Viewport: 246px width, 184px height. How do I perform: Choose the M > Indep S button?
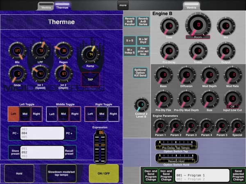coord(130,51)
